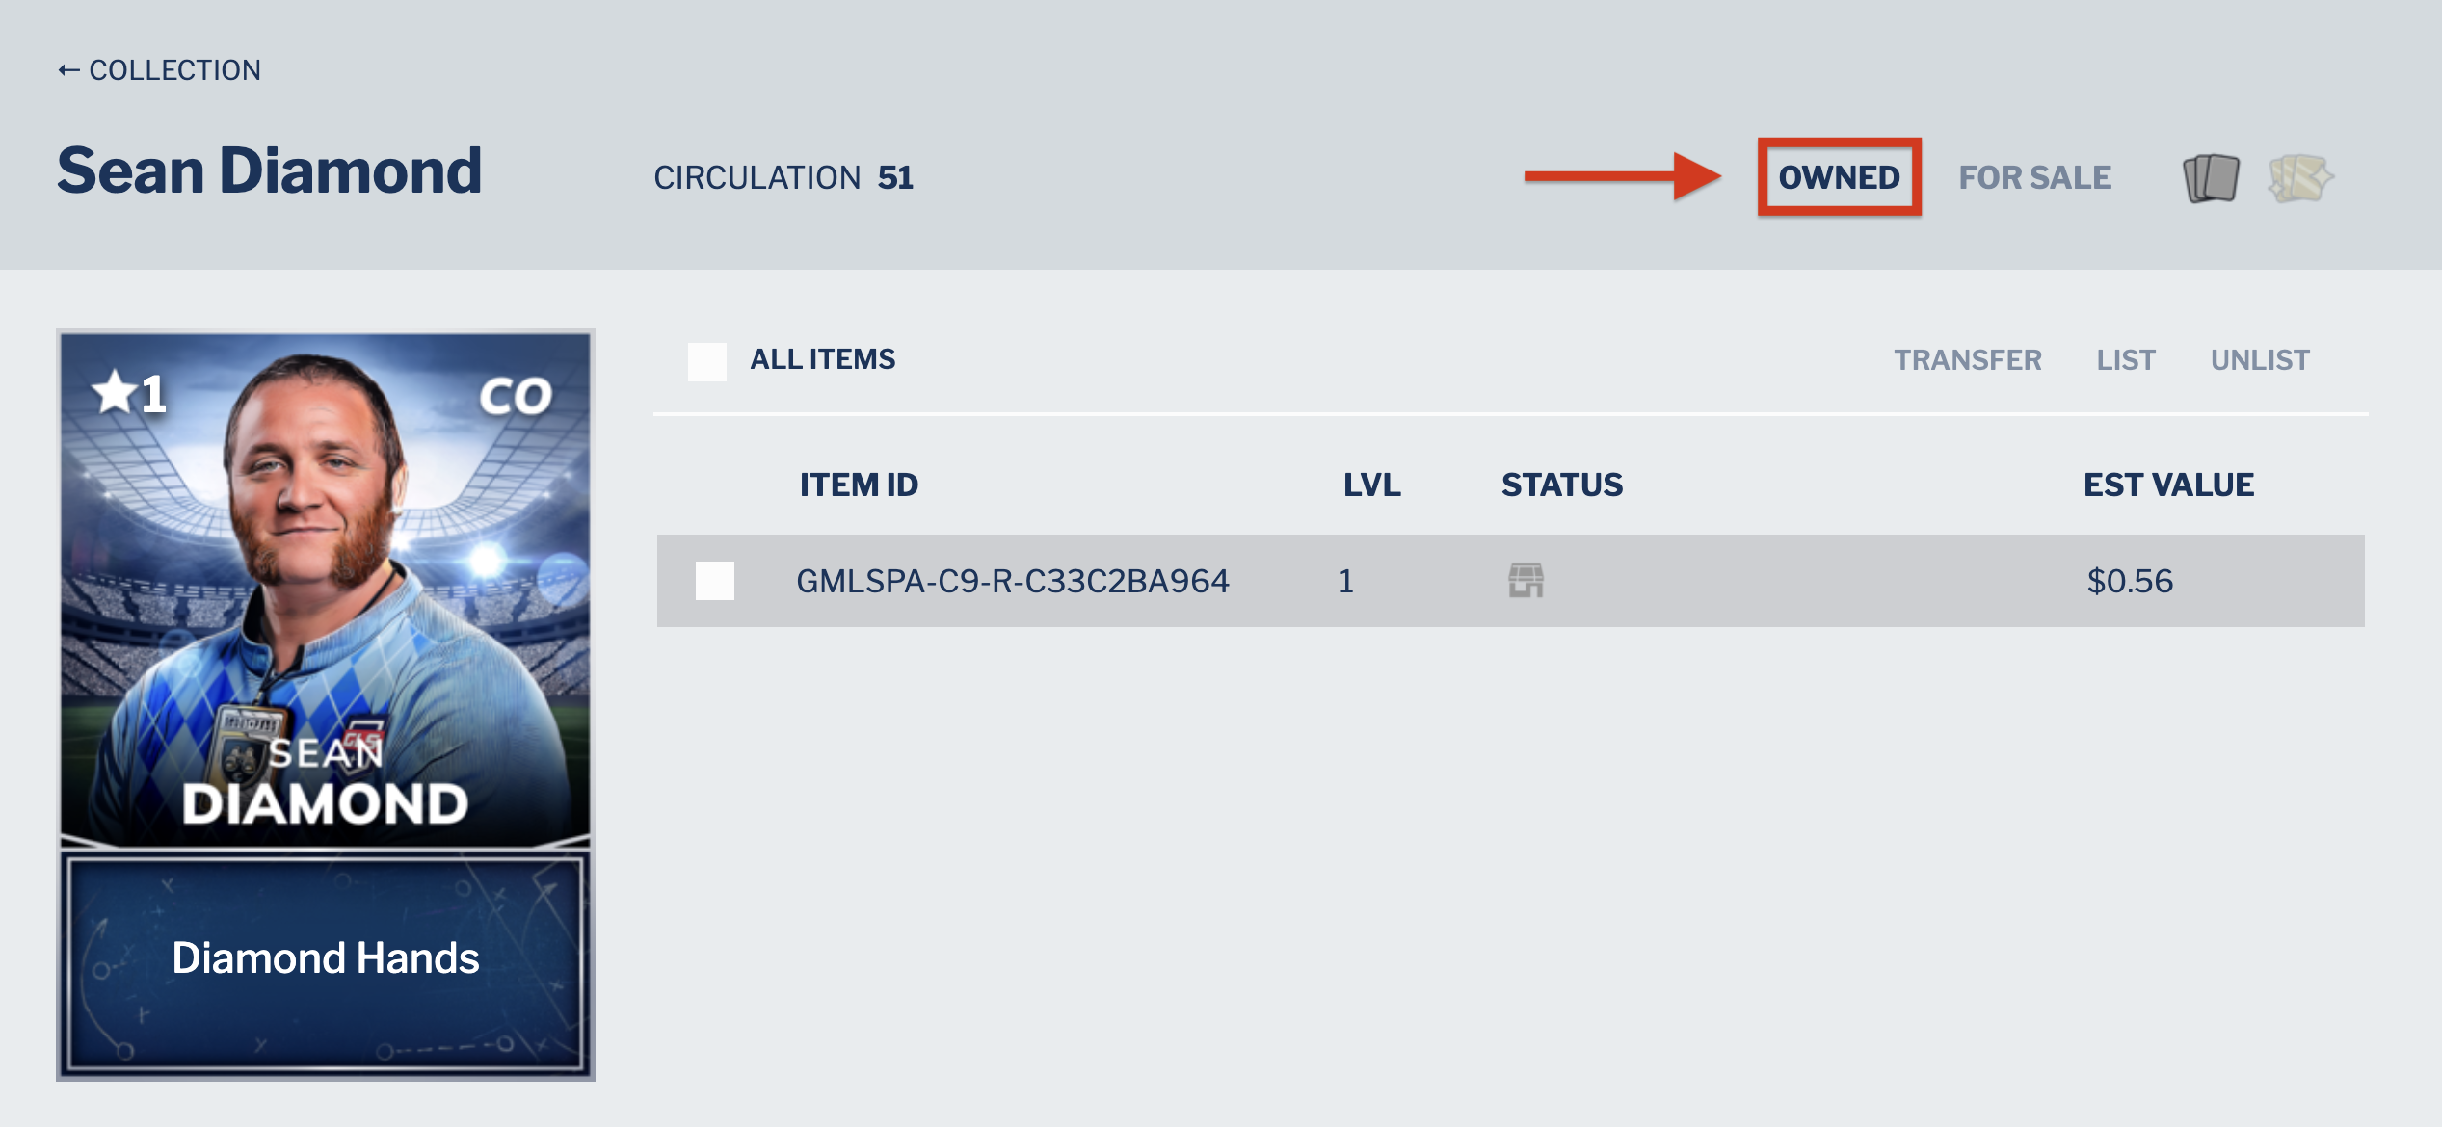Check the ALL ITEMS checkbox
The height and width of the screenshot is (1127, 2442).
[707, 361]
